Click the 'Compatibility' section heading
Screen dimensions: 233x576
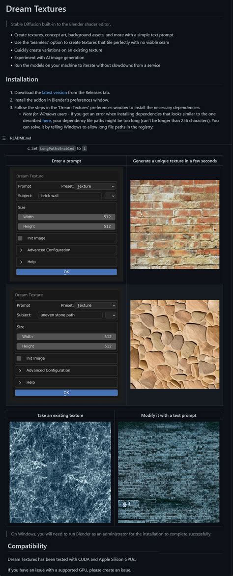click(27, 546)
